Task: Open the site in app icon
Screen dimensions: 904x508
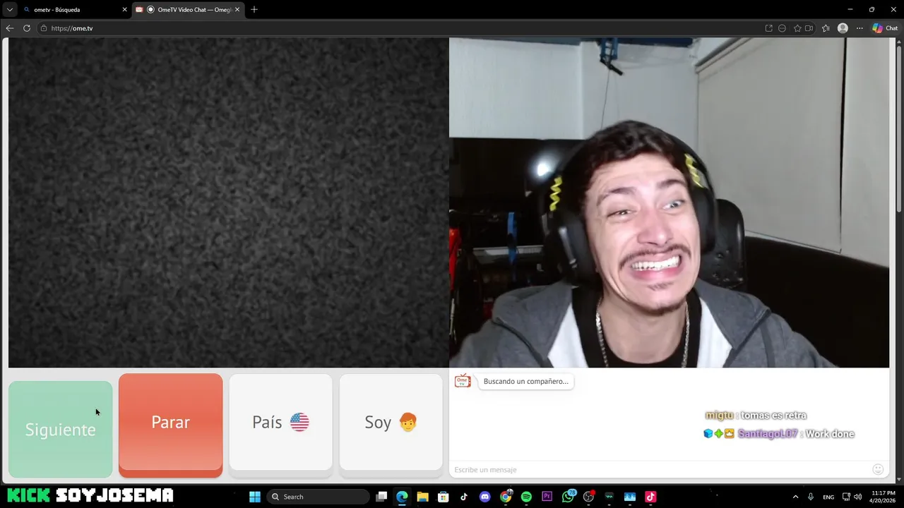Action: 768,28
